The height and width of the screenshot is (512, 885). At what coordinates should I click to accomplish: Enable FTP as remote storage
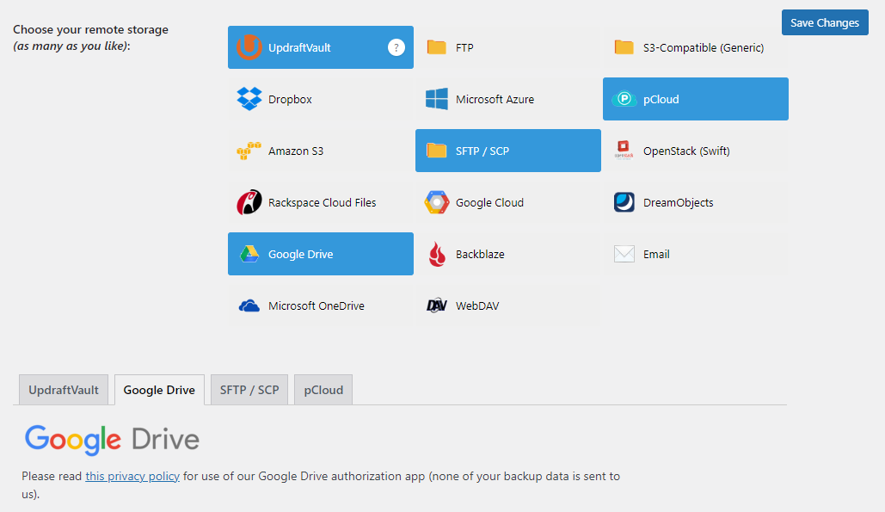pyautogui.click(x=464, y=48)
